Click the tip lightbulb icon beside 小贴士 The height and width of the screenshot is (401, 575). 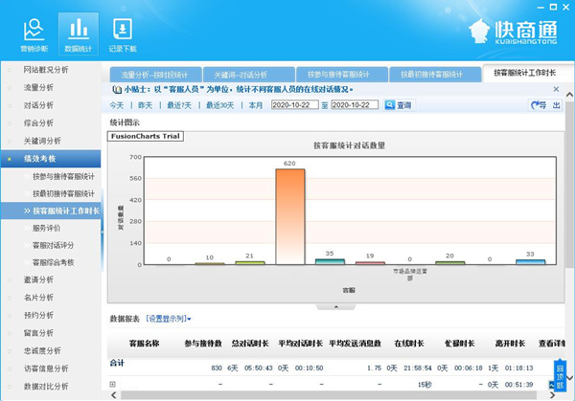pyautogui.click(x=117, y=90)
